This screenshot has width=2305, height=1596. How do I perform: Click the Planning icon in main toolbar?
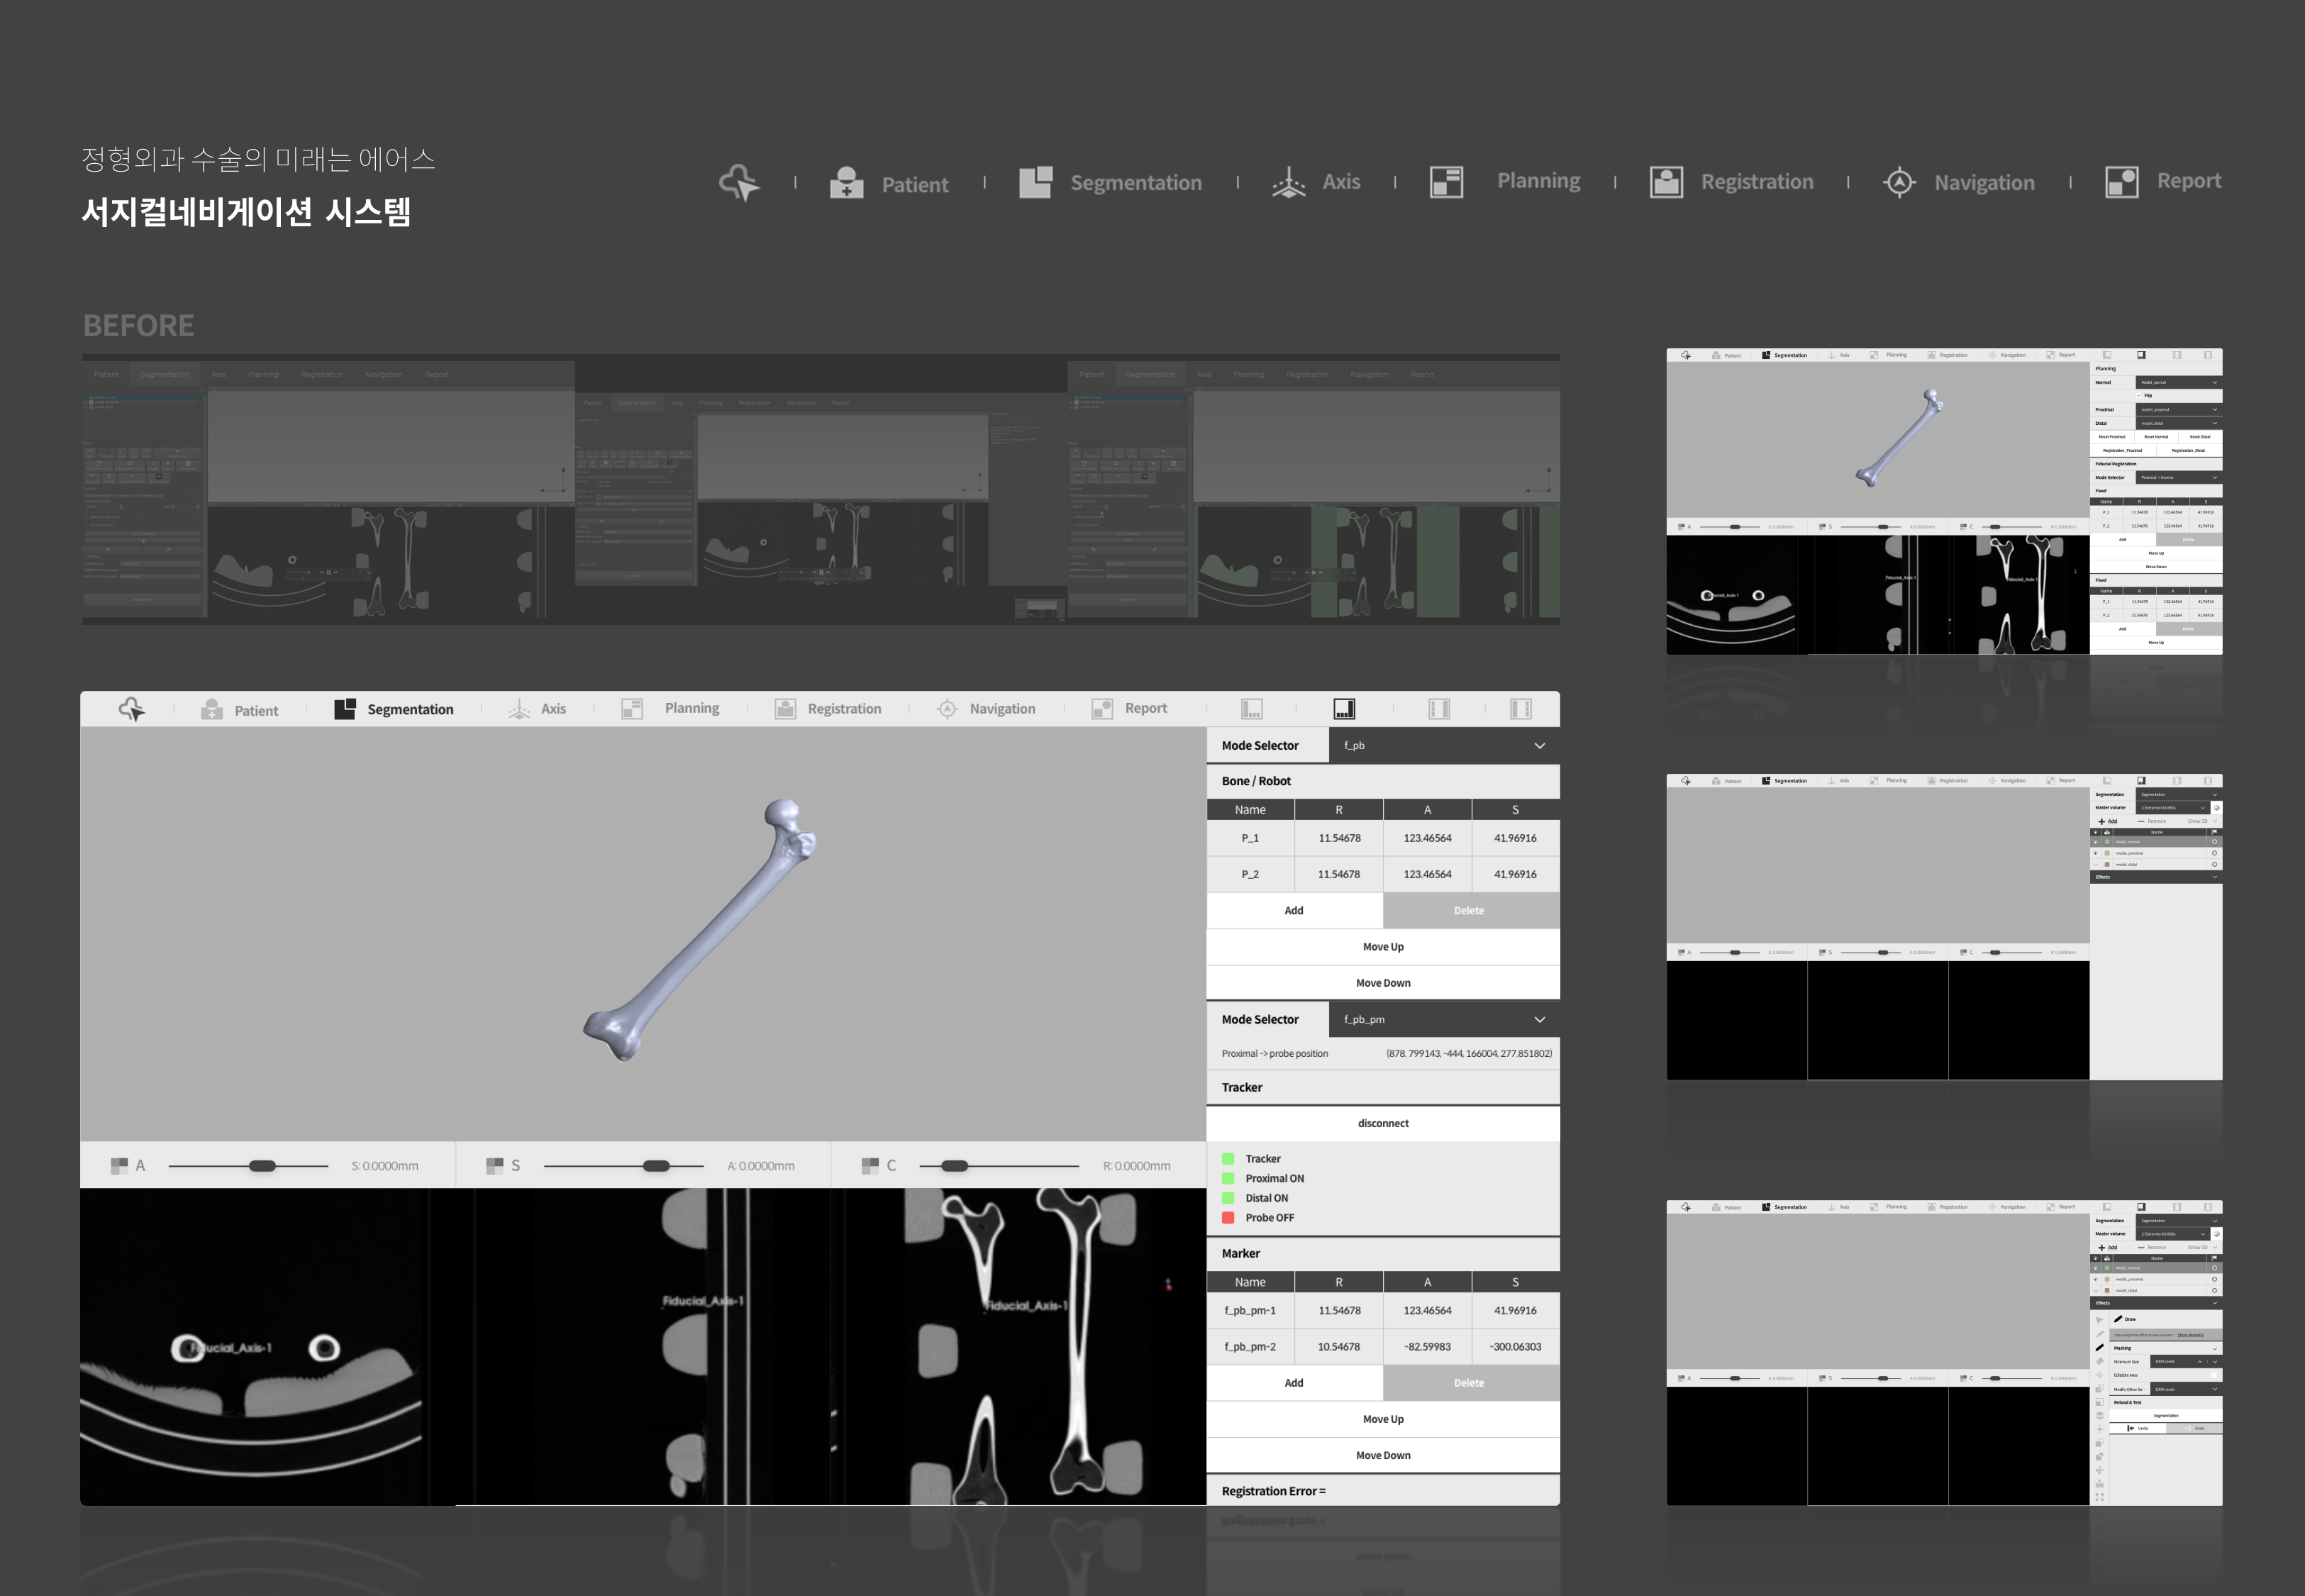click(x=632, y=709)
